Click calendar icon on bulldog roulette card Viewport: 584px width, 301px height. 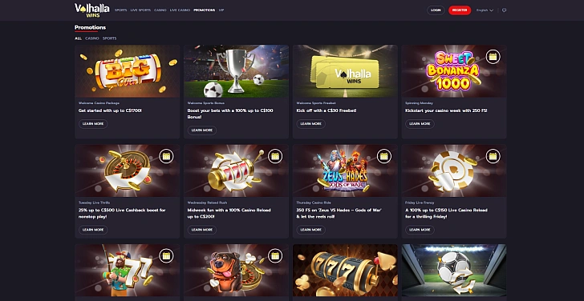point(275,255)
